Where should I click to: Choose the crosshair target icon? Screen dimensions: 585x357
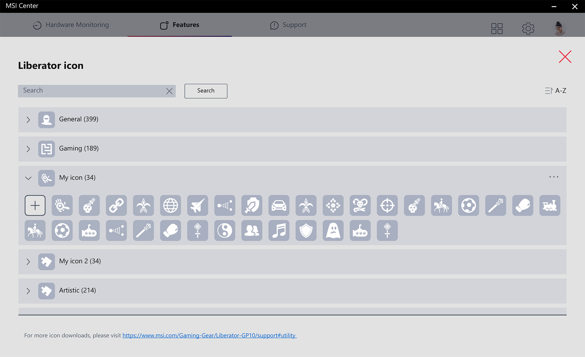click(387, 205)
